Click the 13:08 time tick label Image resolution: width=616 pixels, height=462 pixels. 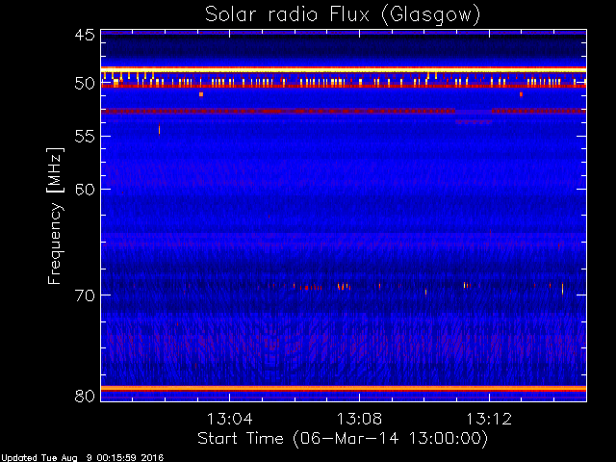(359, 419)
